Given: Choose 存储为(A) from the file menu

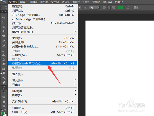Looking at the screenshot, I should pyautogui.click(x=43, y=55).
